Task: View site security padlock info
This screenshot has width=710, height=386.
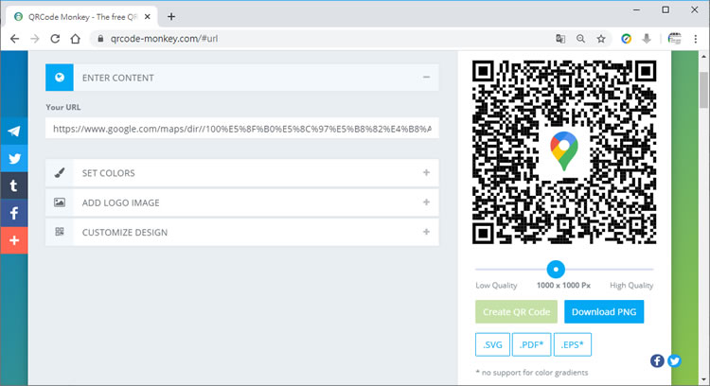Action: click(100, 39)
